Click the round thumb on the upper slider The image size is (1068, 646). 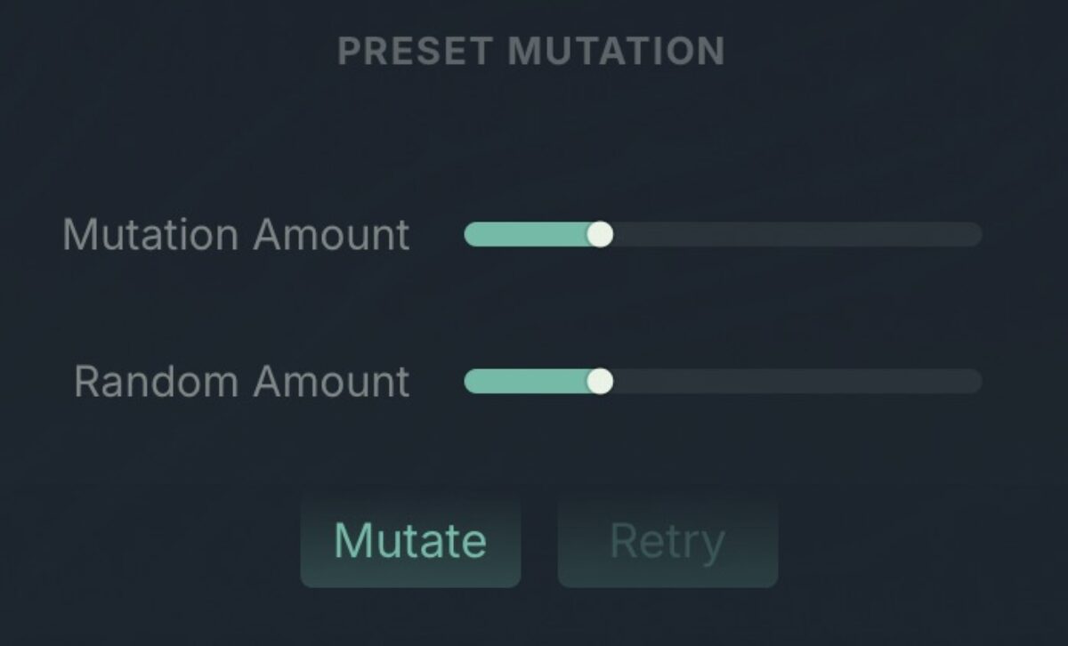click(x=601, y=235)
